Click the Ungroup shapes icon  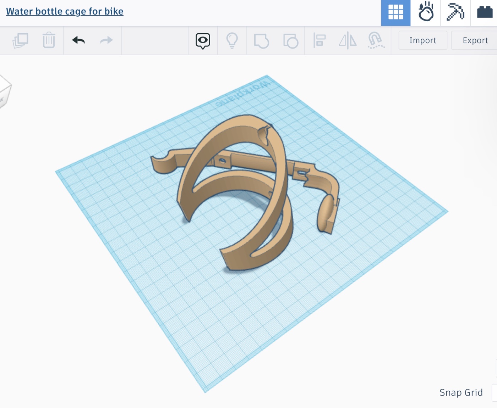coord(291,41)
